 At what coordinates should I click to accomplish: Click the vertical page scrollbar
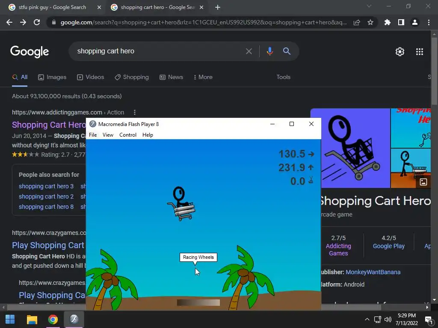434,71
